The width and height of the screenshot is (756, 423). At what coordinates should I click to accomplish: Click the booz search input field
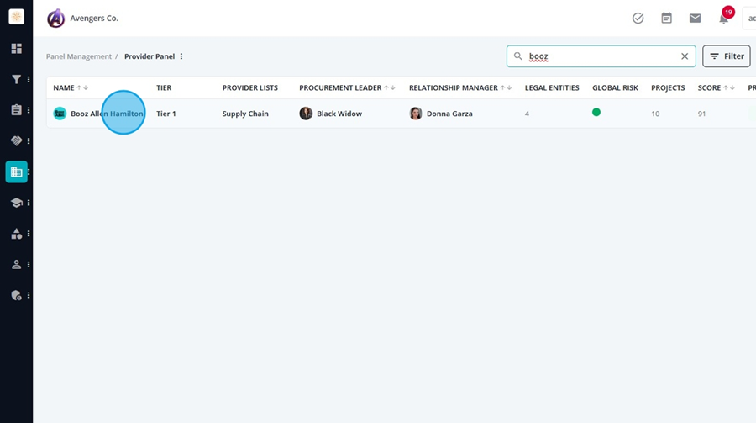coord(601,56)
